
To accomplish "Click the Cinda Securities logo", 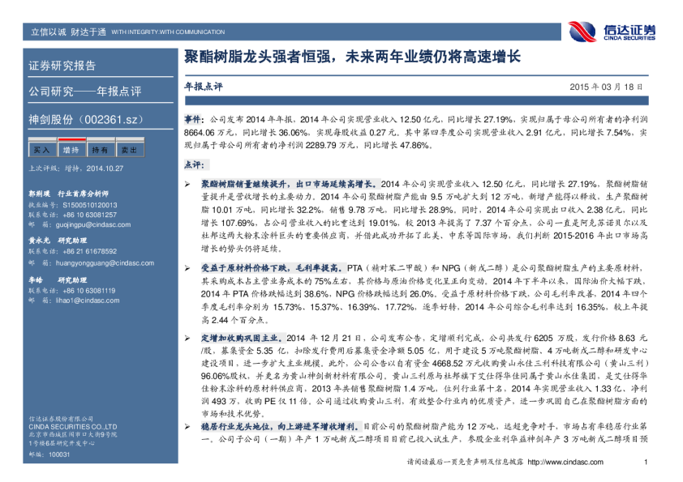I will [612, 32].
